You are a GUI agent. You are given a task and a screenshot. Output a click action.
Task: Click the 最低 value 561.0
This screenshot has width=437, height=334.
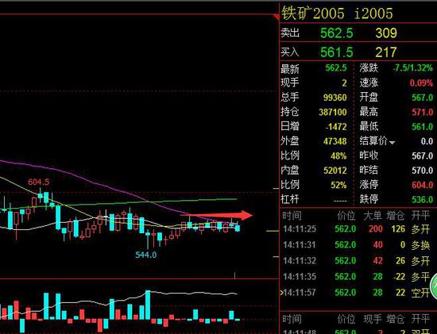pyautogui.click(x=422, y=127)
